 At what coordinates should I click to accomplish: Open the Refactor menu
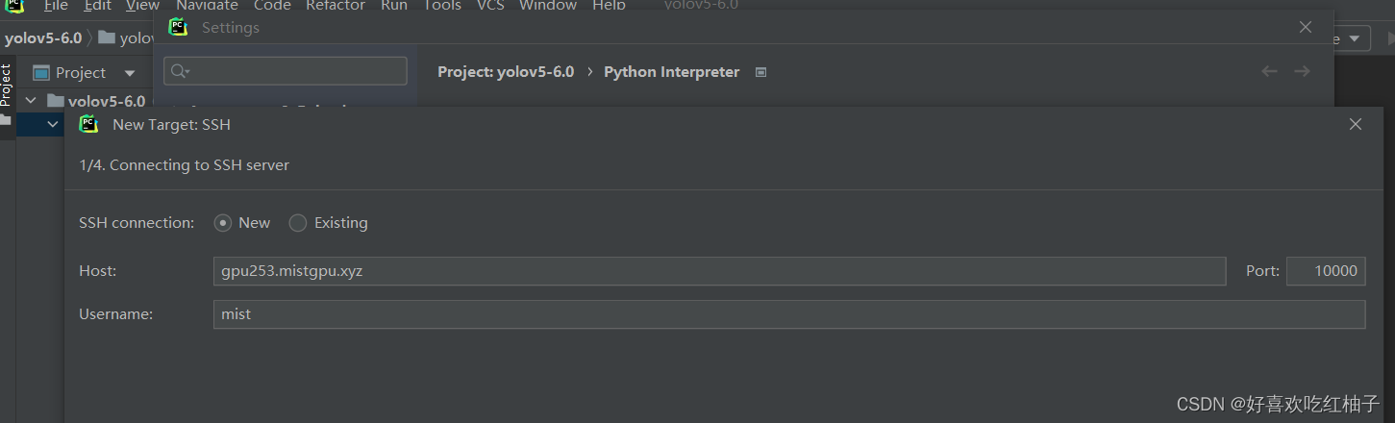pyautogui.click(x=336, y=6)
